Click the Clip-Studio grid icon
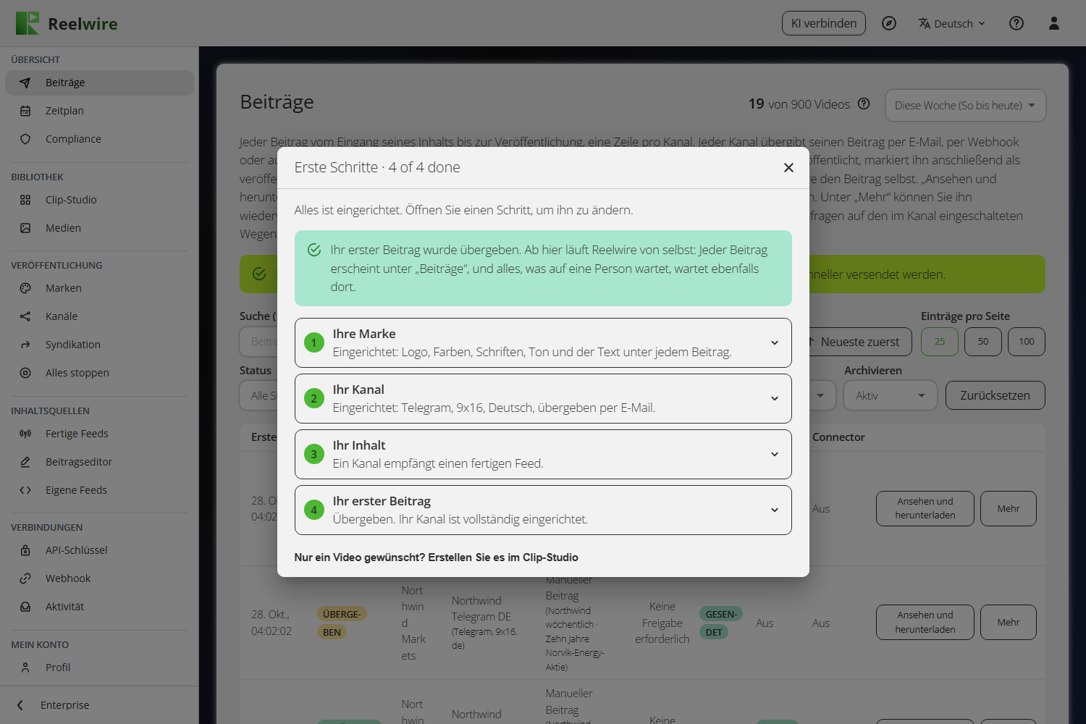1086x724 pixels. pyautogui.click(x=25, y=200)
